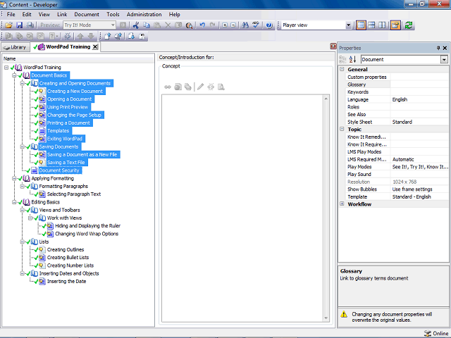This screenshot has width=451, height=338.
Task: Click the Template value Standard - English
Action: [412, 197]
